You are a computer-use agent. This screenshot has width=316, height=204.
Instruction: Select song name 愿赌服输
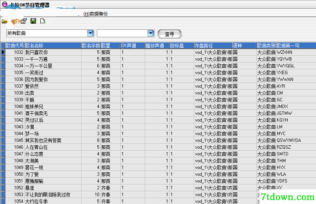click(x=34, y=181)
